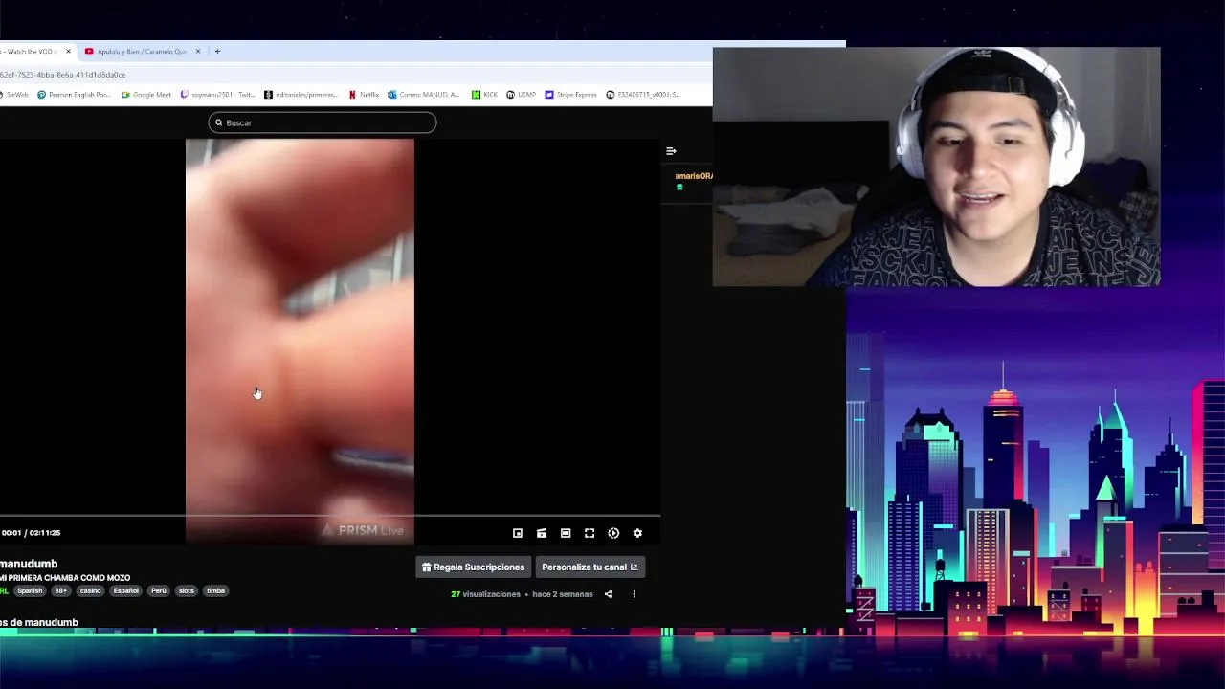Click the browser address bar URL
This screenshot has height=689, width=1225.
pyautogui.click(x=63, y=75)
